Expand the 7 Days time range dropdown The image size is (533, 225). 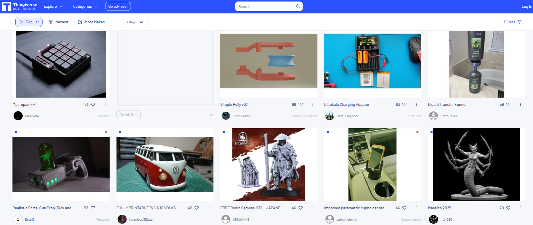click(135, 22)
